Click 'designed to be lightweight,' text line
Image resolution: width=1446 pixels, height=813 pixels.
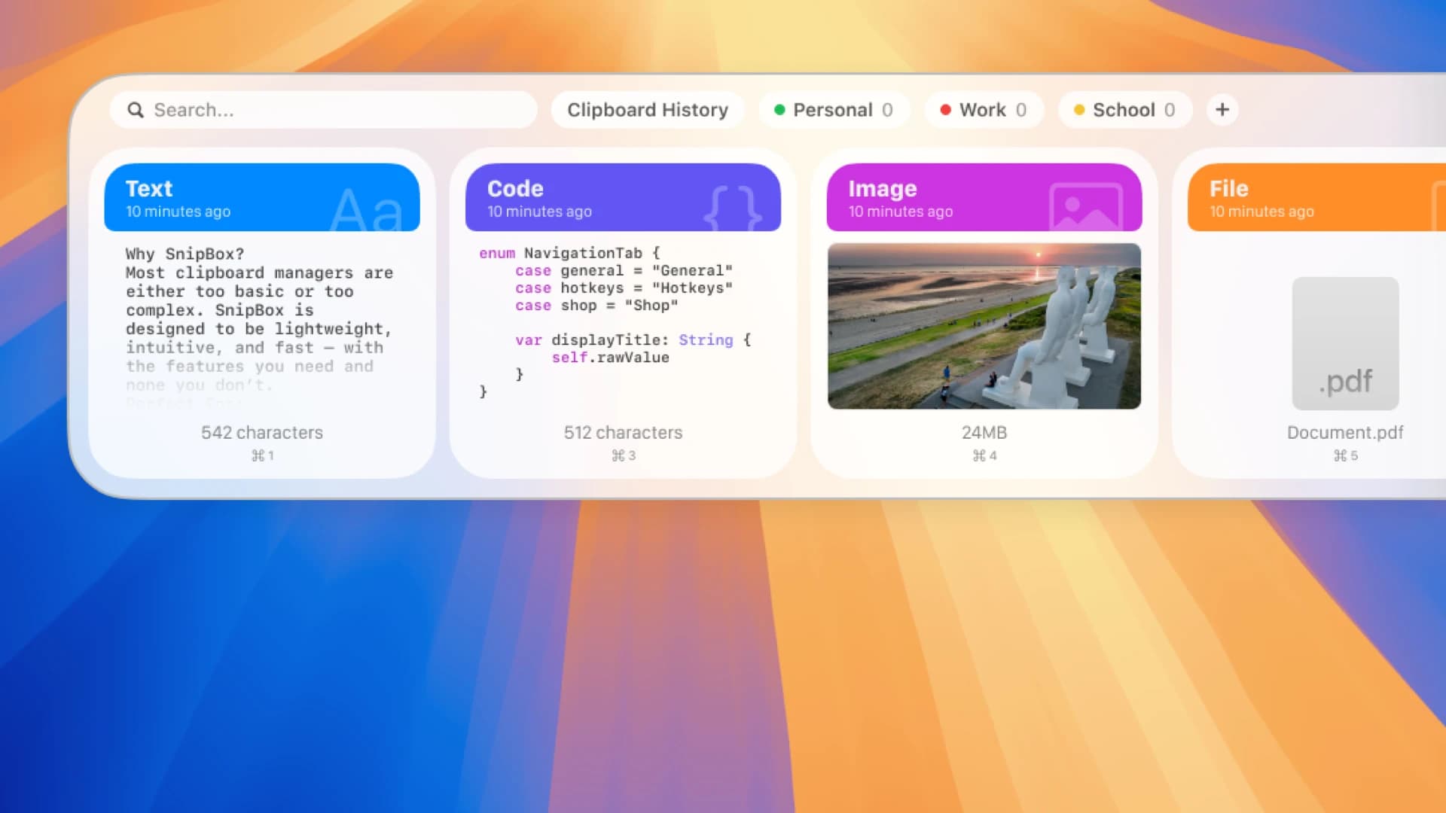click(259, 329)
